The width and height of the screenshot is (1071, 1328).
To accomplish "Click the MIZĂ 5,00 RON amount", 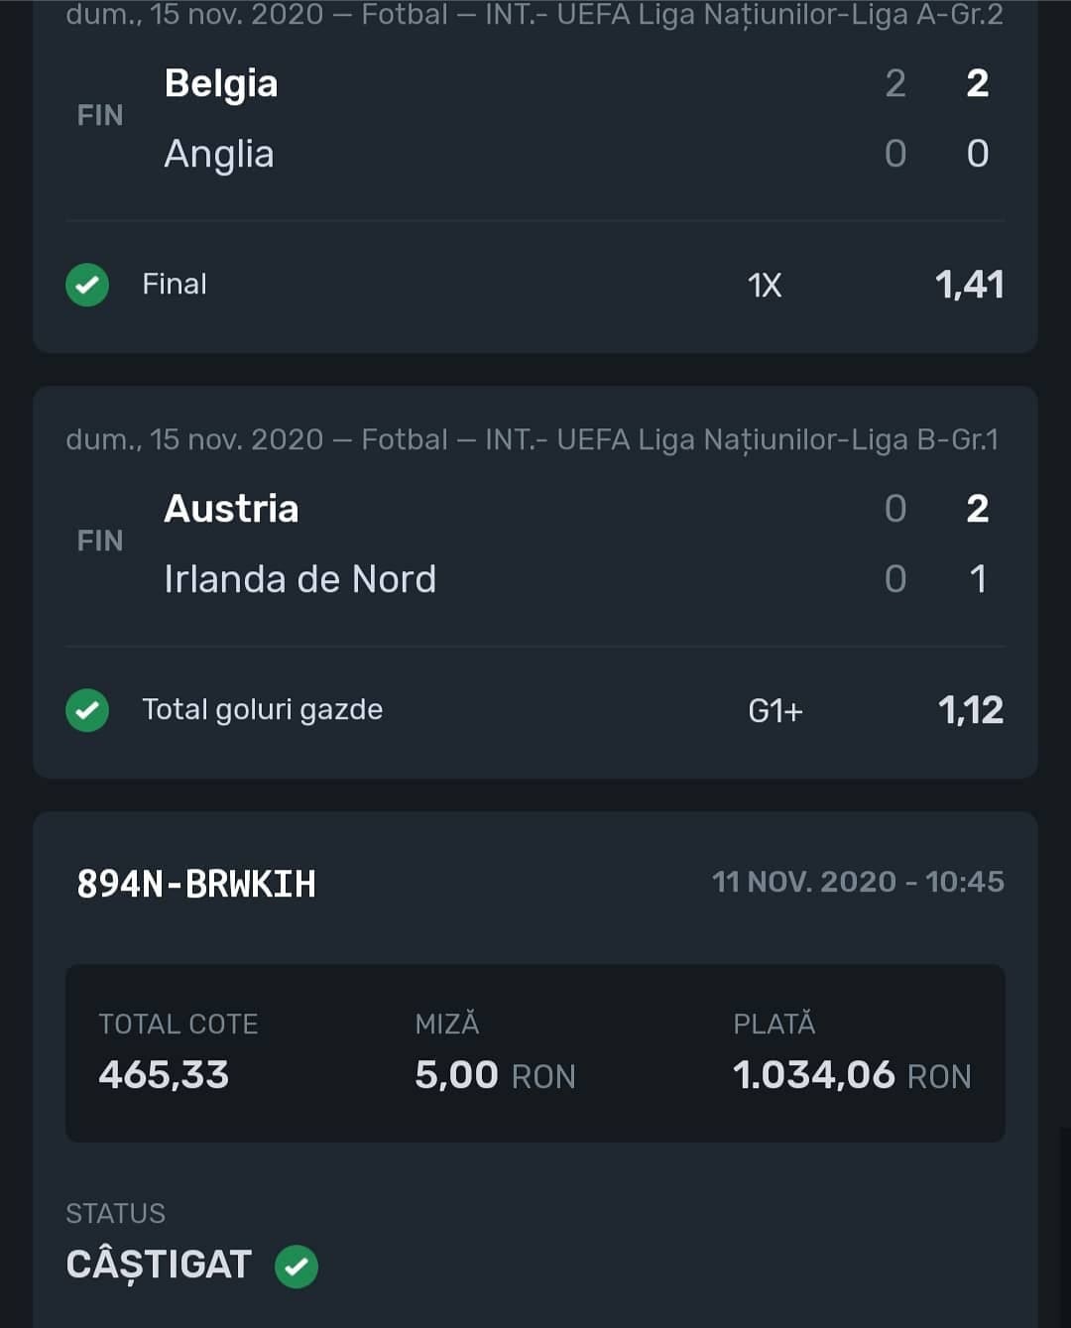I will [x=495, y=1075].
